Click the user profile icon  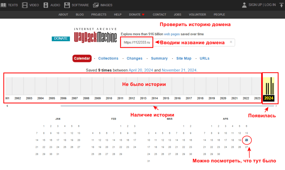[x=244, y=5]
